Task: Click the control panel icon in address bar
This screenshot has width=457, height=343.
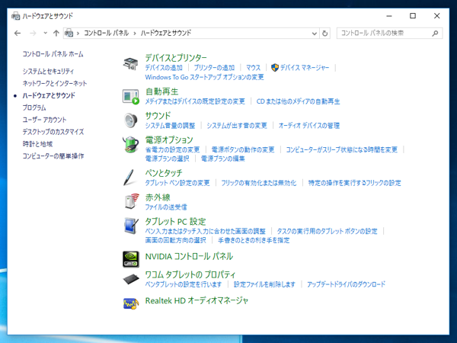Action: pos(69,33)
